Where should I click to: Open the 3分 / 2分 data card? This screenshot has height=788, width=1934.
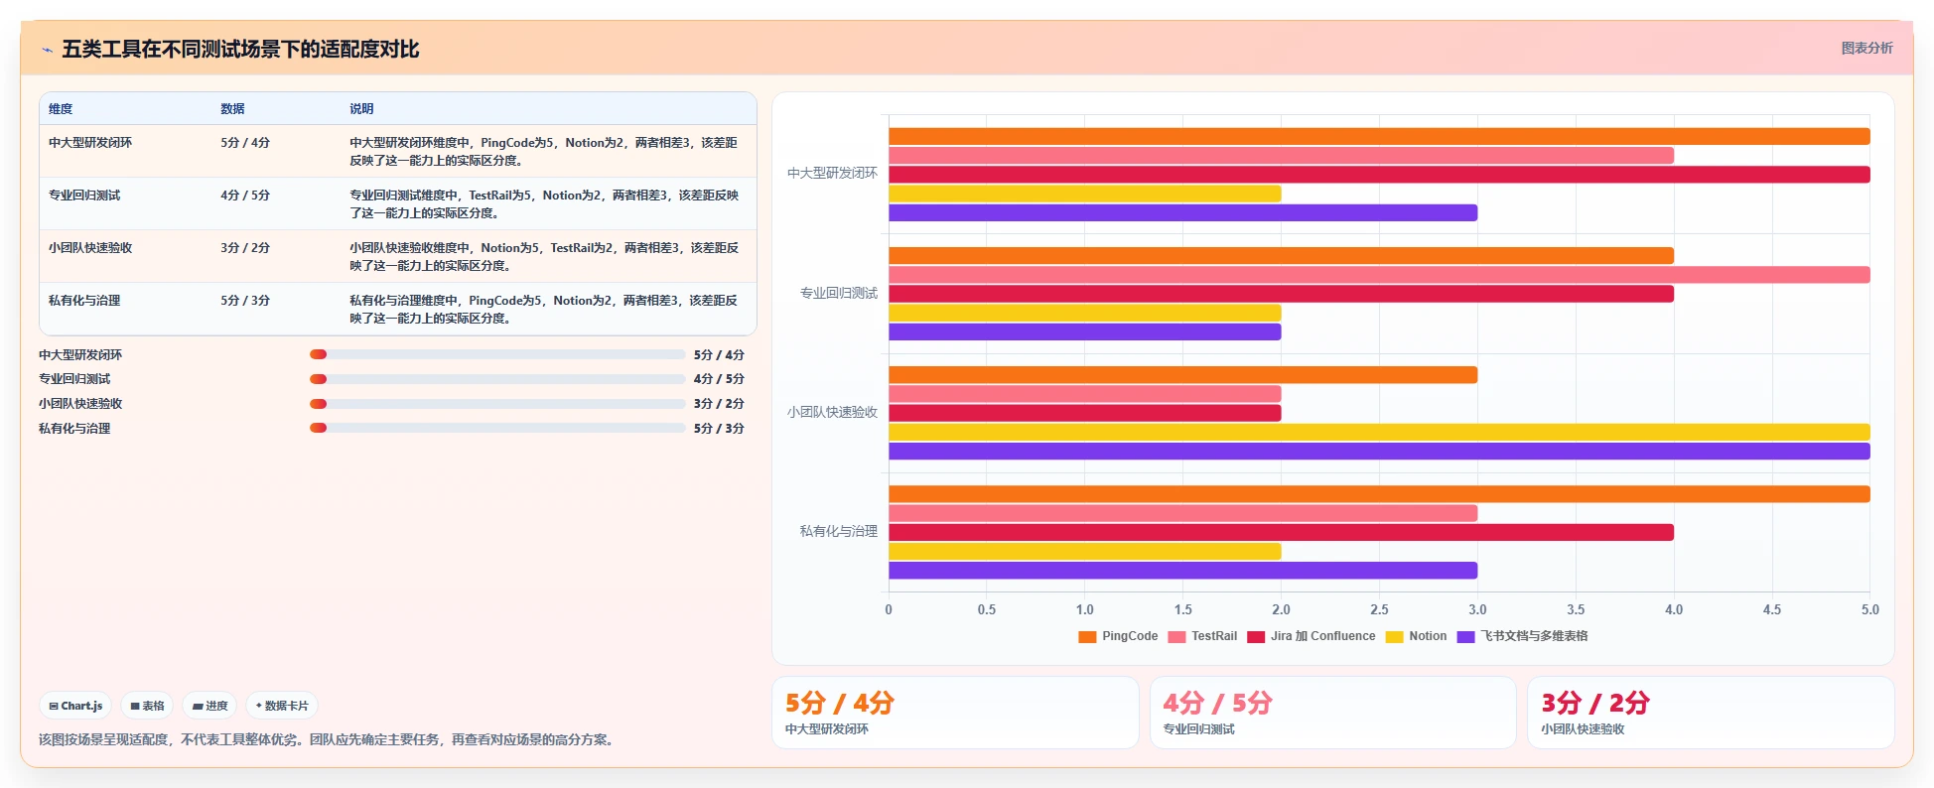[1711, 713]
